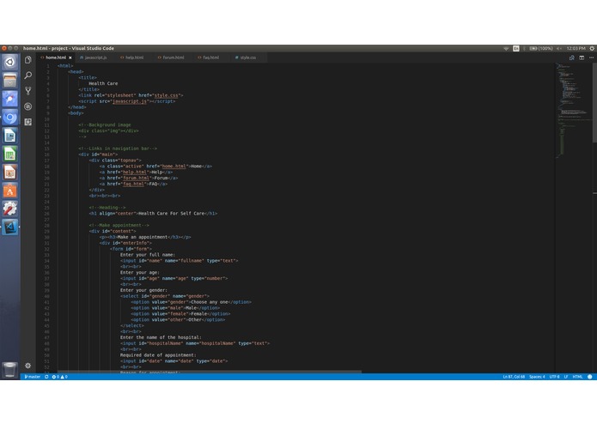Viewport: 597px width, 424px height.
Task: Open the Wi-Fi network indicator
Action: (506, 49)
